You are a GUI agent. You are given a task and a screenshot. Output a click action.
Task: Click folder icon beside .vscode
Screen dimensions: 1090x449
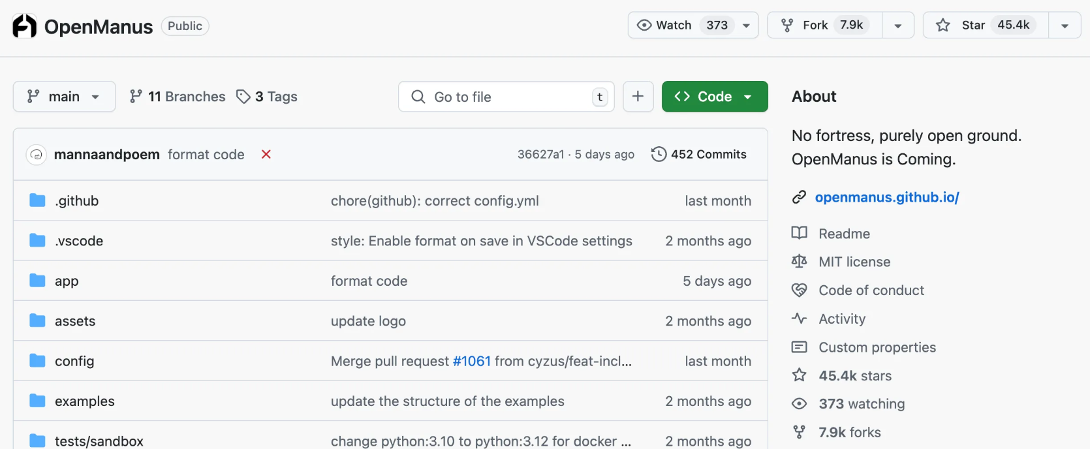click(37, 240)
